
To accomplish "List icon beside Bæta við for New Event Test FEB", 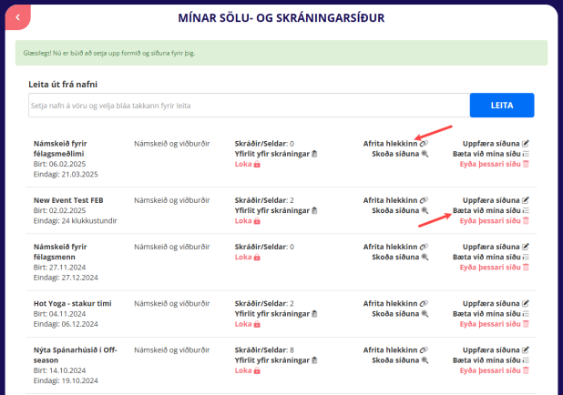I will point(526,210).
